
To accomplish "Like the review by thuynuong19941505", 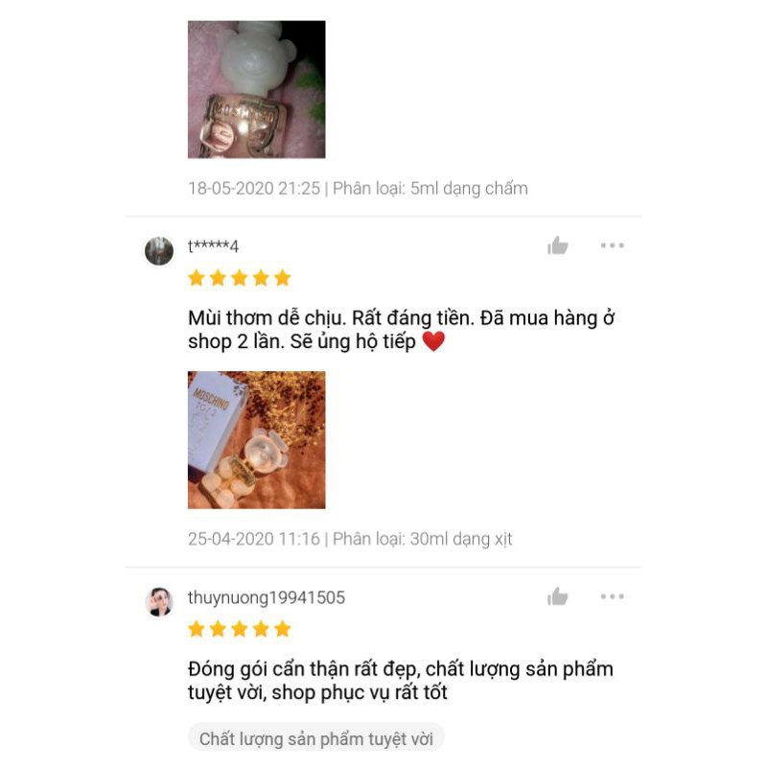I will click(x=557, y=596).
